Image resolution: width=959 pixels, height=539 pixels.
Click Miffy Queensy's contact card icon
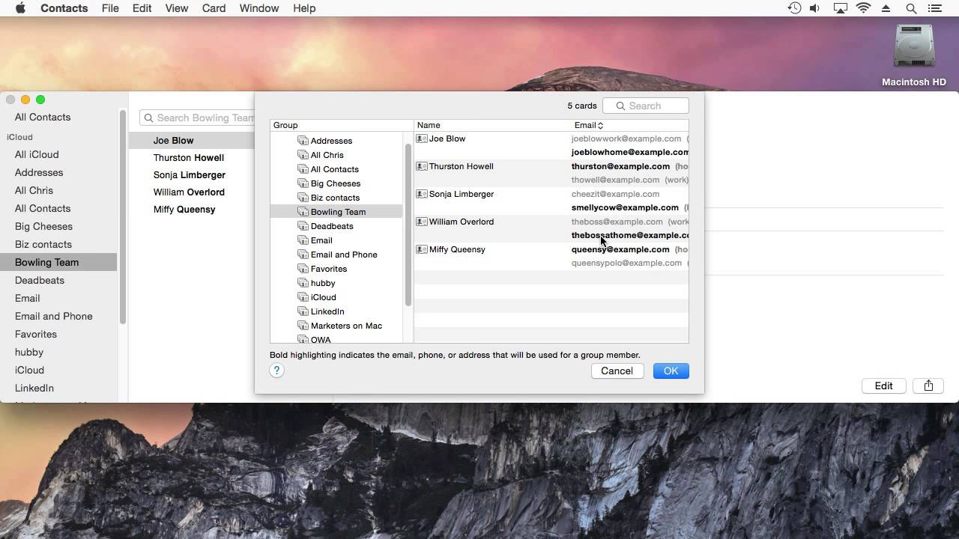point(422,249)
